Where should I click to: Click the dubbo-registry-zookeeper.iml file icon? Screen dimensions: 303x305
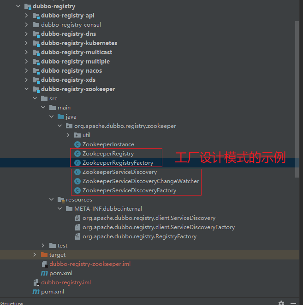coord(45,264)
